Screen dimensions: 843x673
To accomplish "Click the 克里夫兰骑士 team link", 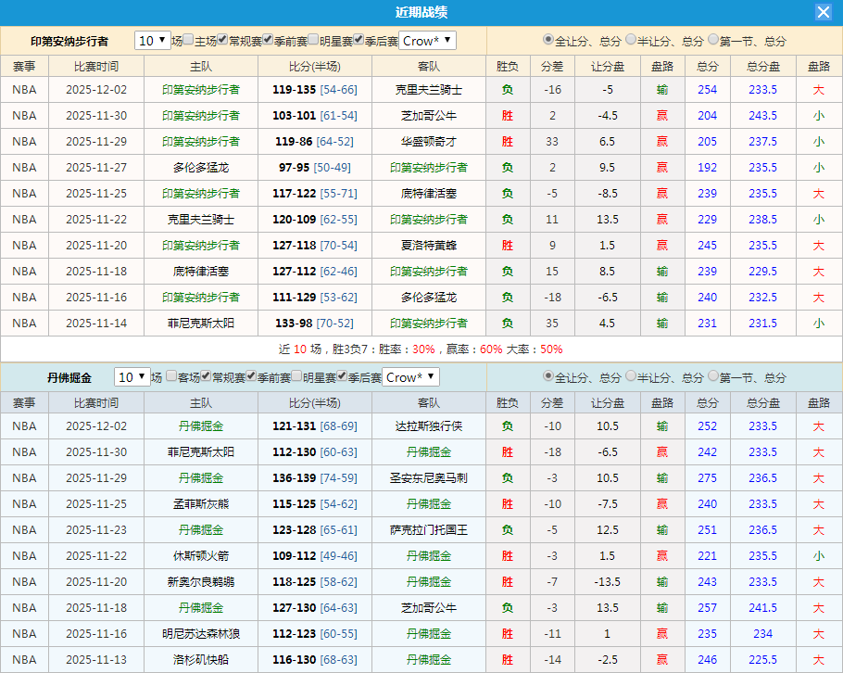I will click(x=428, y=89).
